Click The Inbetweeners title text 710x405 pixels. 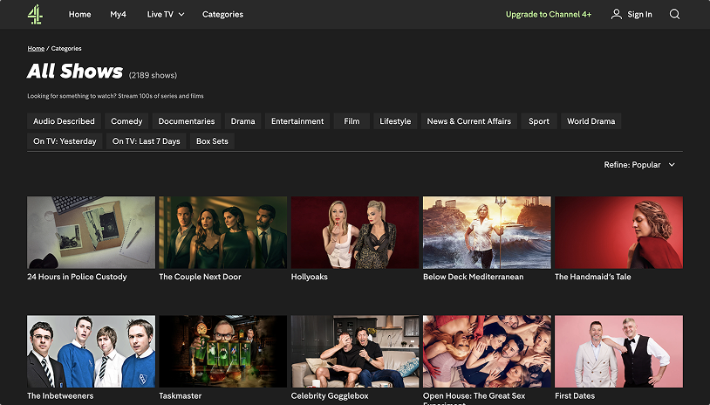[x=60, y=396]
